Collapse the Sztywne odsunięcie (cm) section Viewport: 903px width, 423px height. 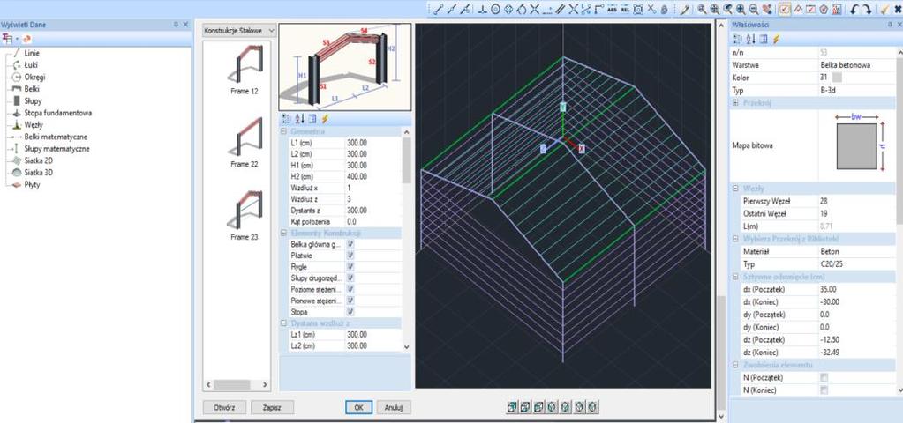tap(735, 277)
